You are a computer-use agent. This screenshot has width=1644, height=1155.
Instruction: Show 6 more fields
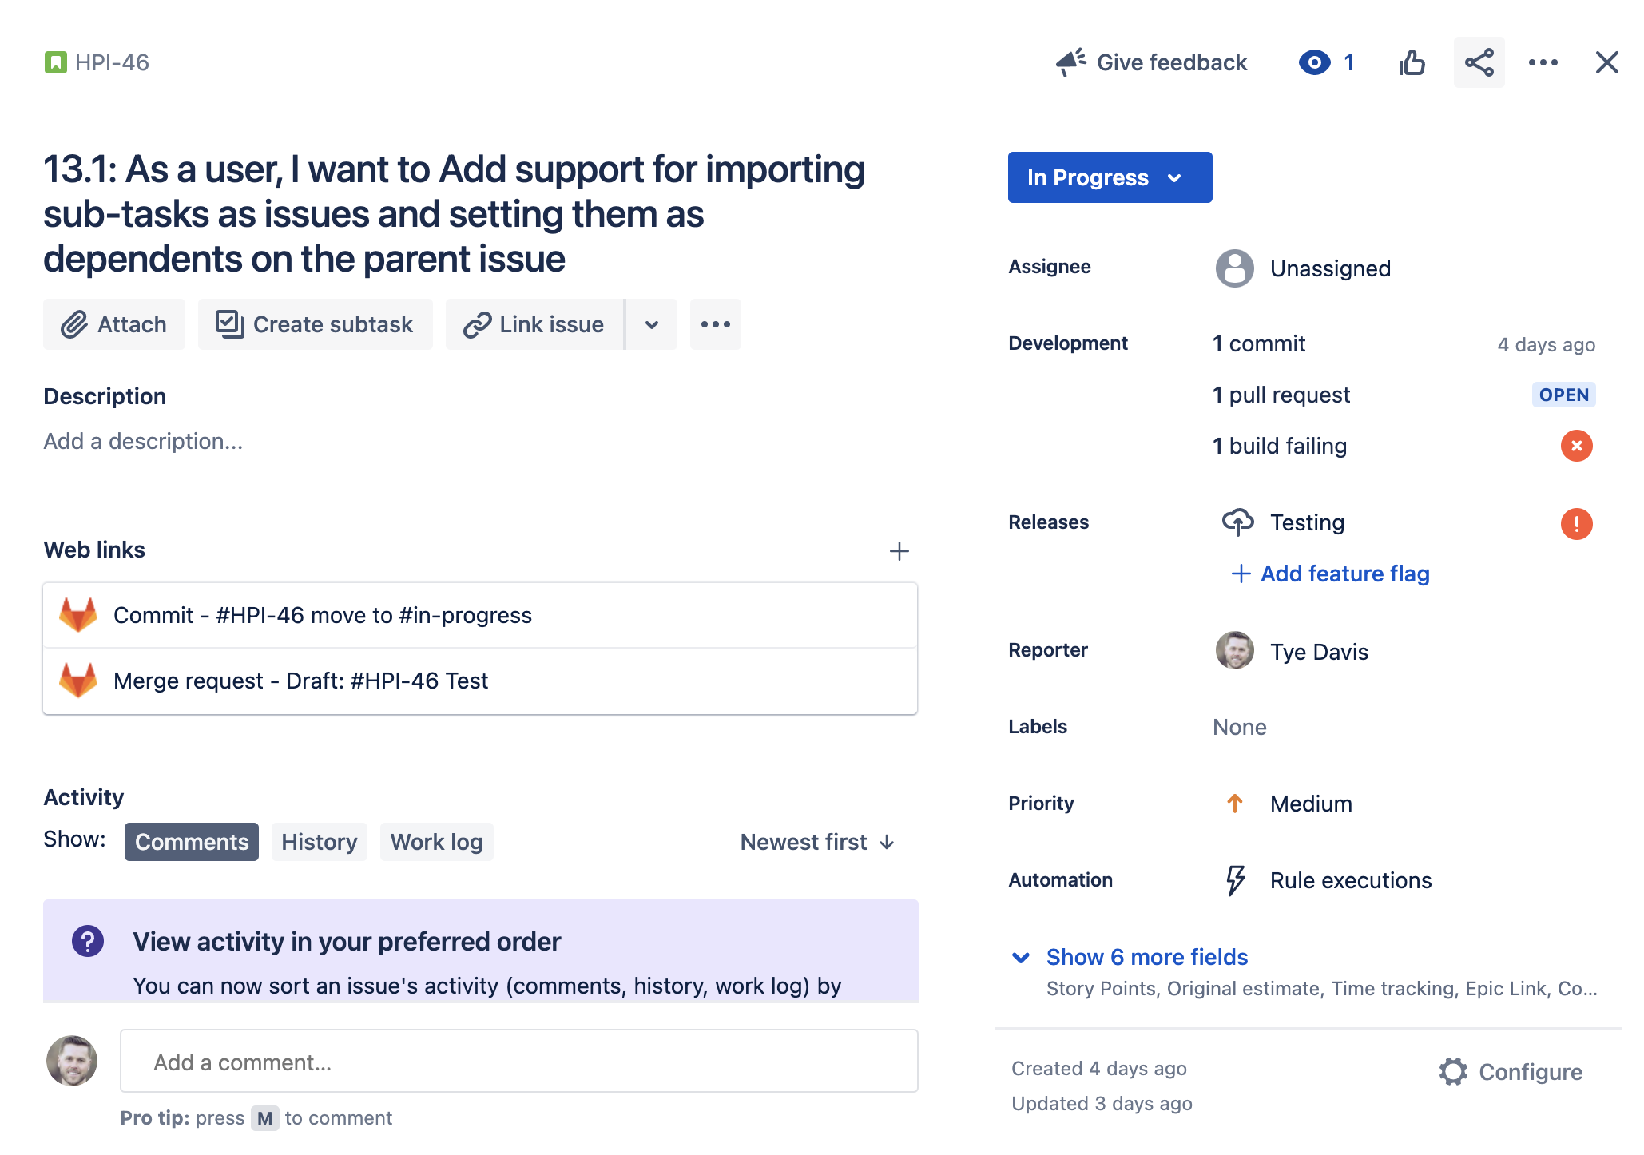click(1147, 957)
